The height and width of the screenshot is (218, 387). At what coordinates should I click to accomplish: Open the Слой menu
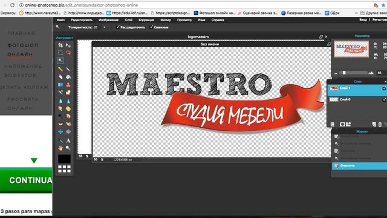(x=128, y=20)
